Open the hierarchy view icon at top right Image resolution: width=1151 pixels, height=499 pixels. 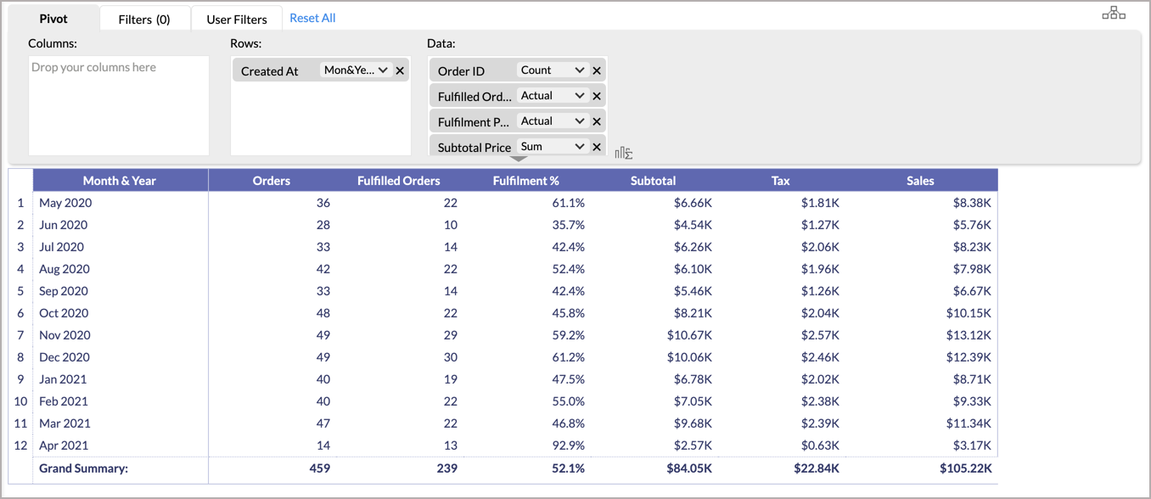point(1113,14)
